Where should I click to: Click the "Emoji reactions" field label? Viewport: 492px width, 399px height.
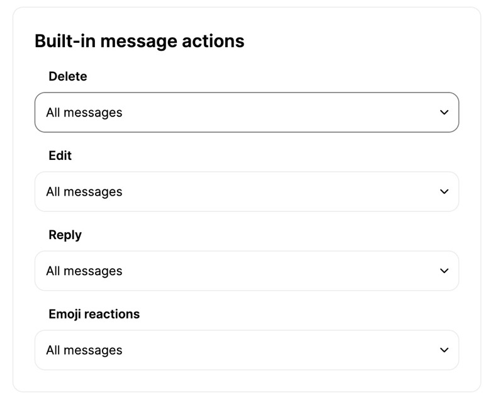coord(94,314)
